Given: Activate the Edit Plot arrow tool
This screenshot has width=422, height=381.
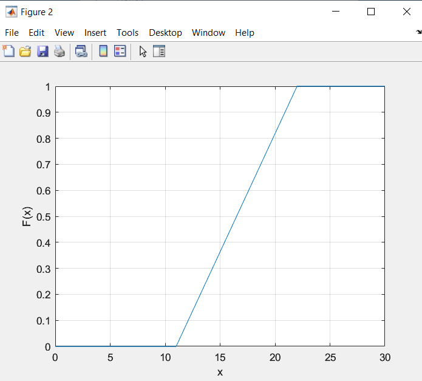Looking at the screenshot, I should point(143,51).
